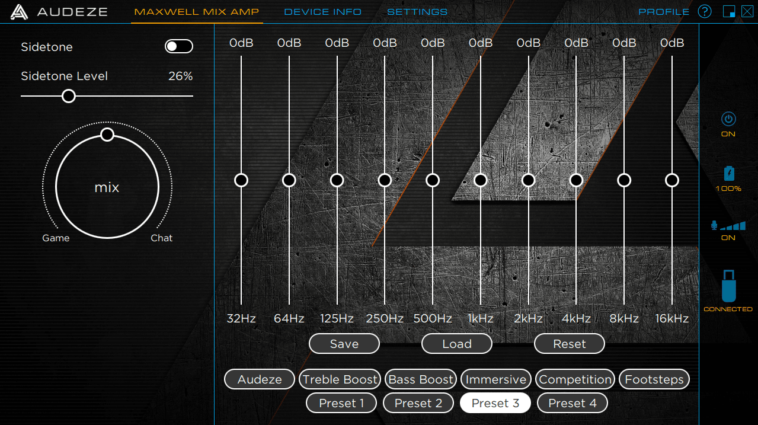The width and height of the screenshot is (758, 425).
Task: Switch to the Settings tab
Action: pos(417,12)
